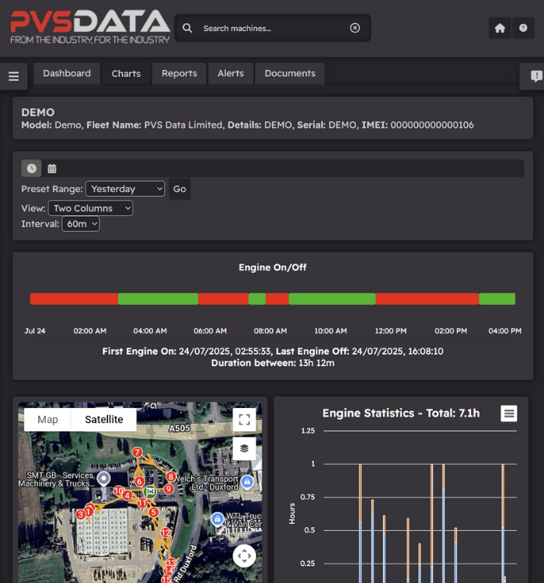Screen dimensions: 544x583
Task: Click the search magnifier icon
Action: 187,28
